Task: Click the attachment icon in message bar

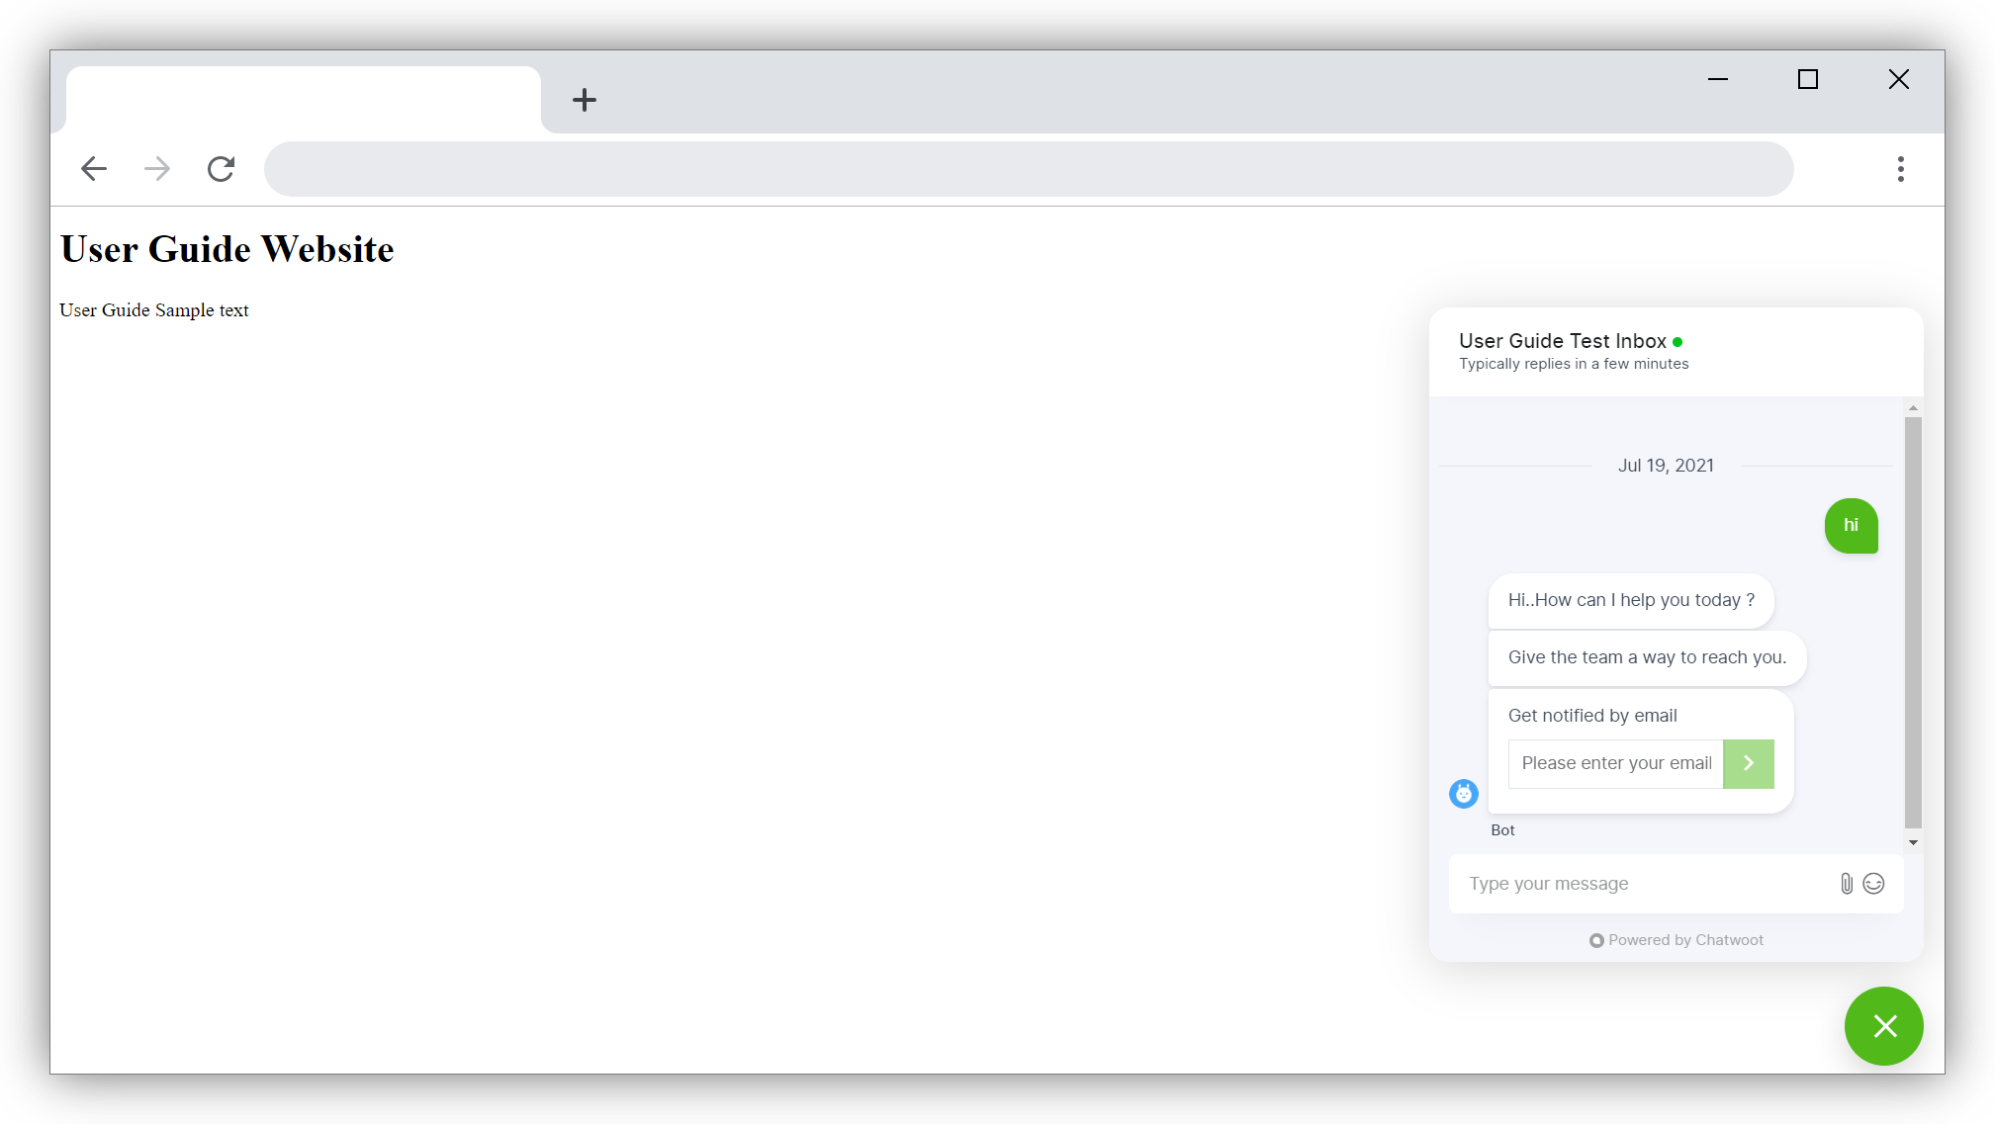Action: coord(1847,883)
